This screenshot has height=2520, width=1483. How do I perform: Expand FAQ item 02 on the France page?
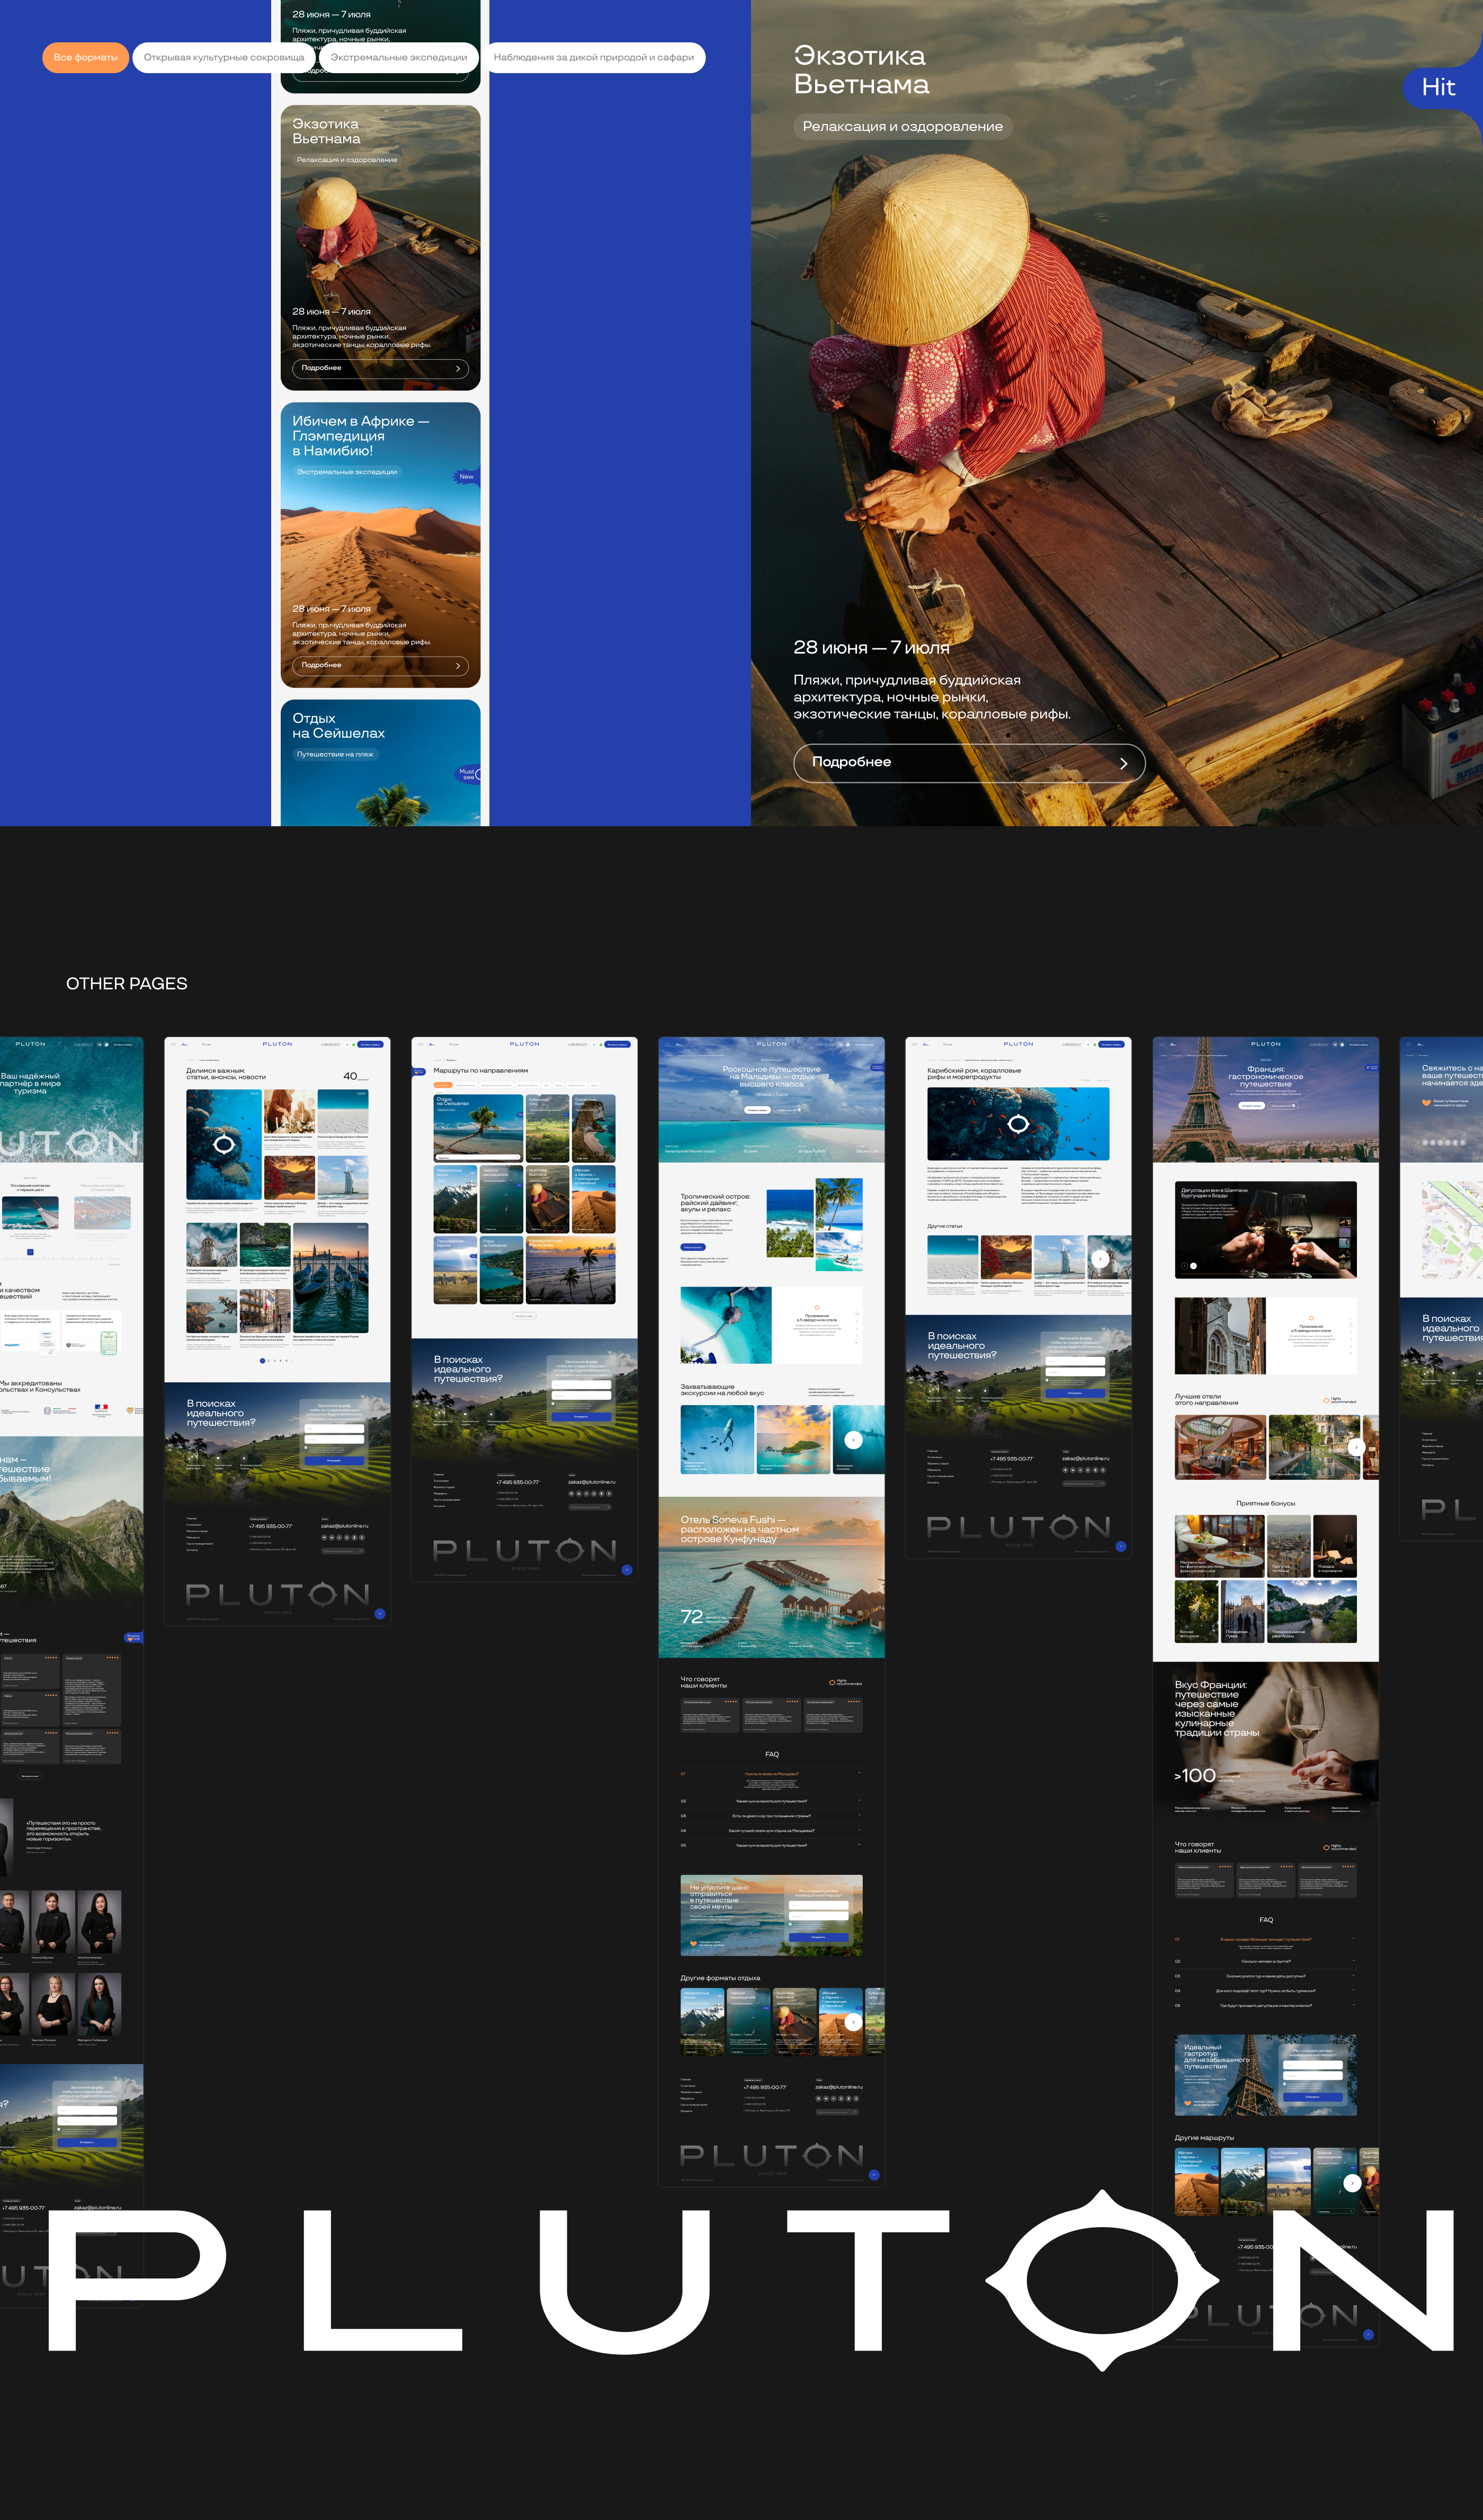(x=1266, y=1961)
